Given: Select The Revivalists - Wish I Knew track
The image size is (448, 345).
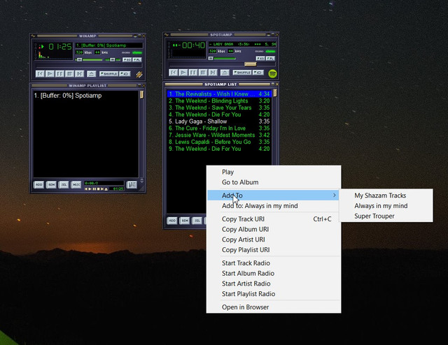Looking at the screenshot, I should [219, 94].
